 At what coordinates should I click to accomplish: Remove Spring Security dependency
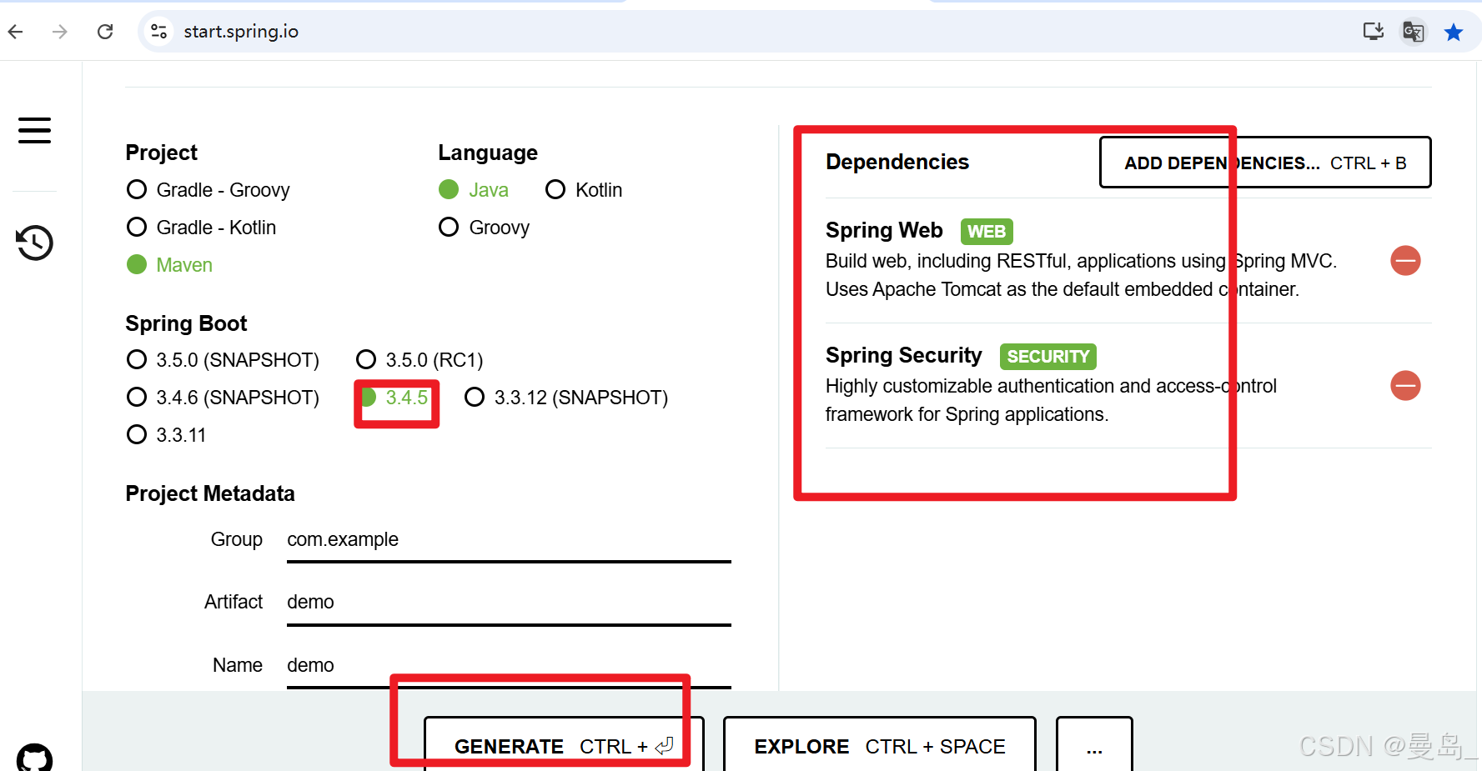click(1405, 386)
